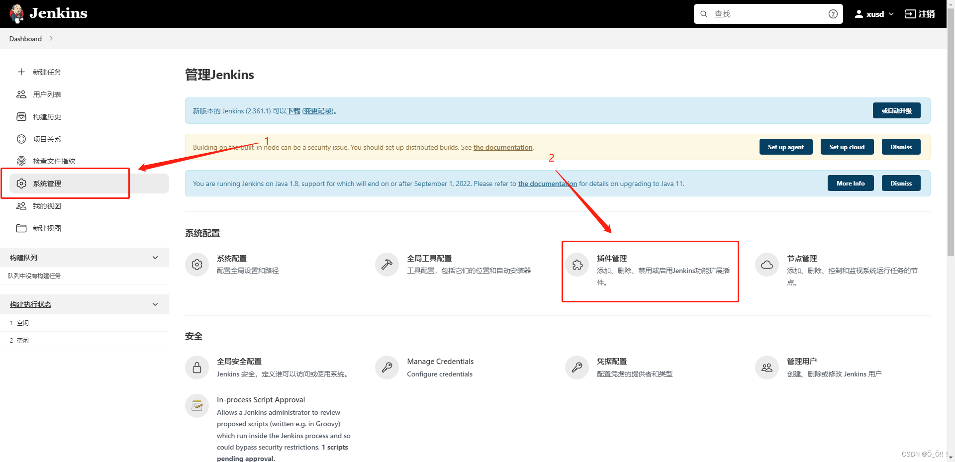Click the xusd username link
955x462 pixels.
coord(875,14)
